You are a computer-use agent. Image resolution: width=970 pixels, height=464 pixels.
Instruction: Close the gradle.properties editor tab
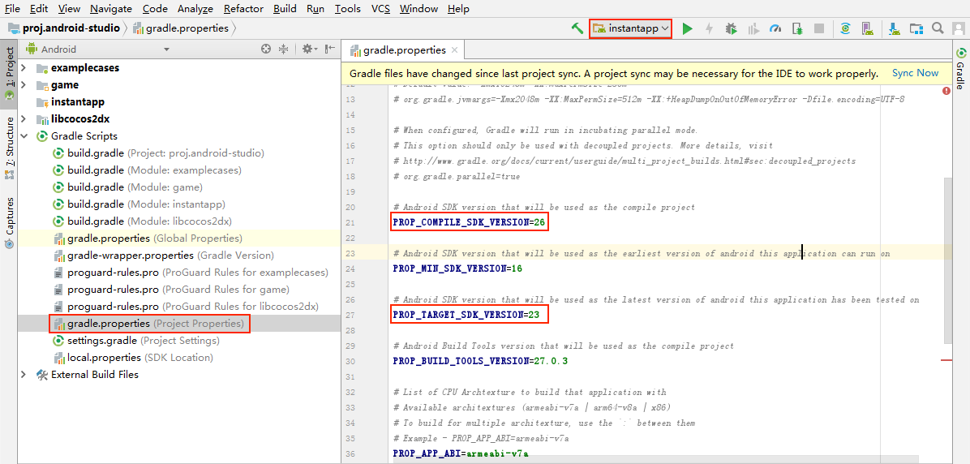[x=454, y=50]
